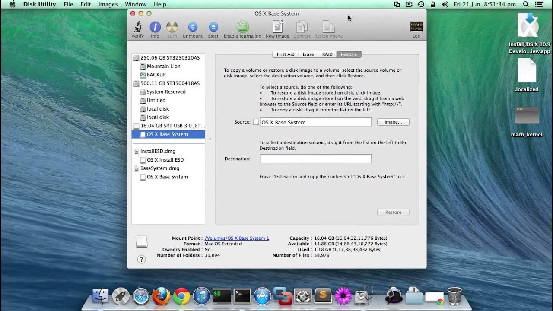Open Spotlight search in the menu bar
Screen dimensions: 553x311
coord(526,4)
